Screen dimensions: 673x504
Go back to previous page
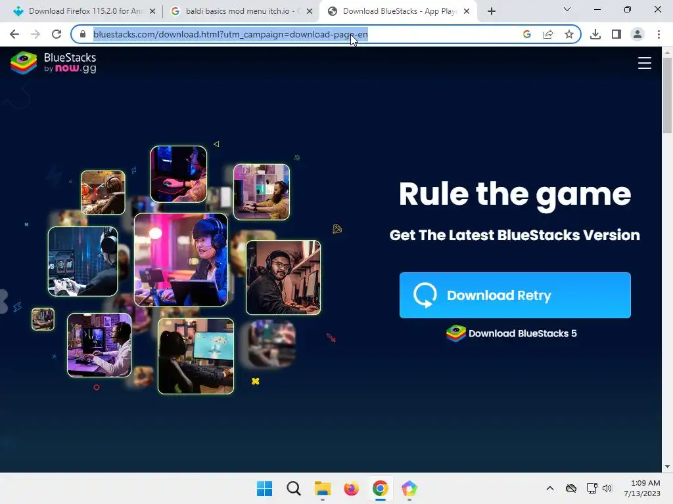coord(14,34)
